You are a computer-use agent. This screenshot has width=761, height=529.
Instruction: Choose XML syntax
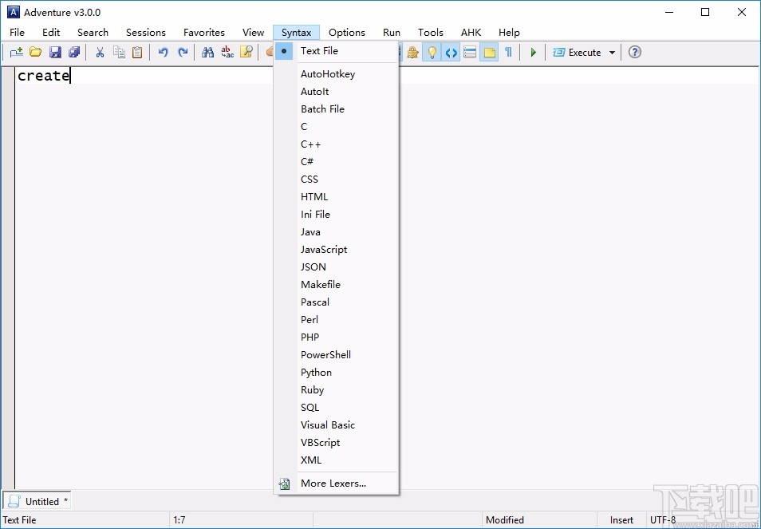tap(336, 460)
